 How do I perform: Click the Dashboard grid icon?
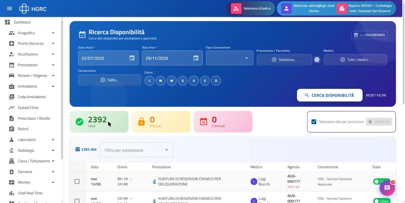[x=7, y=22]
